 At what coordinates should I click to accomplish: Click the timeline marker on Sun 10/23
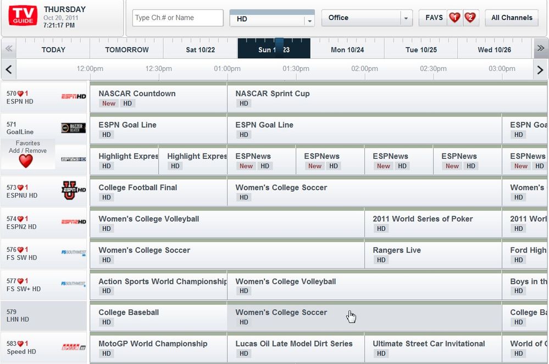(279, 48)
